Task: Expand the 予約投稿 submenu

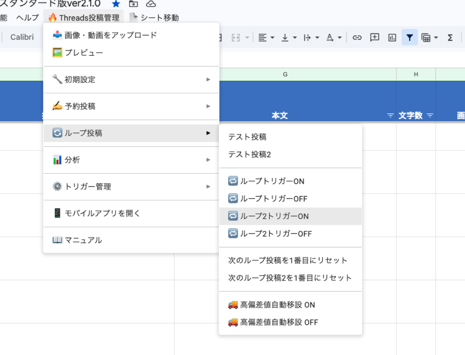Action: click(x=131, y=106)
